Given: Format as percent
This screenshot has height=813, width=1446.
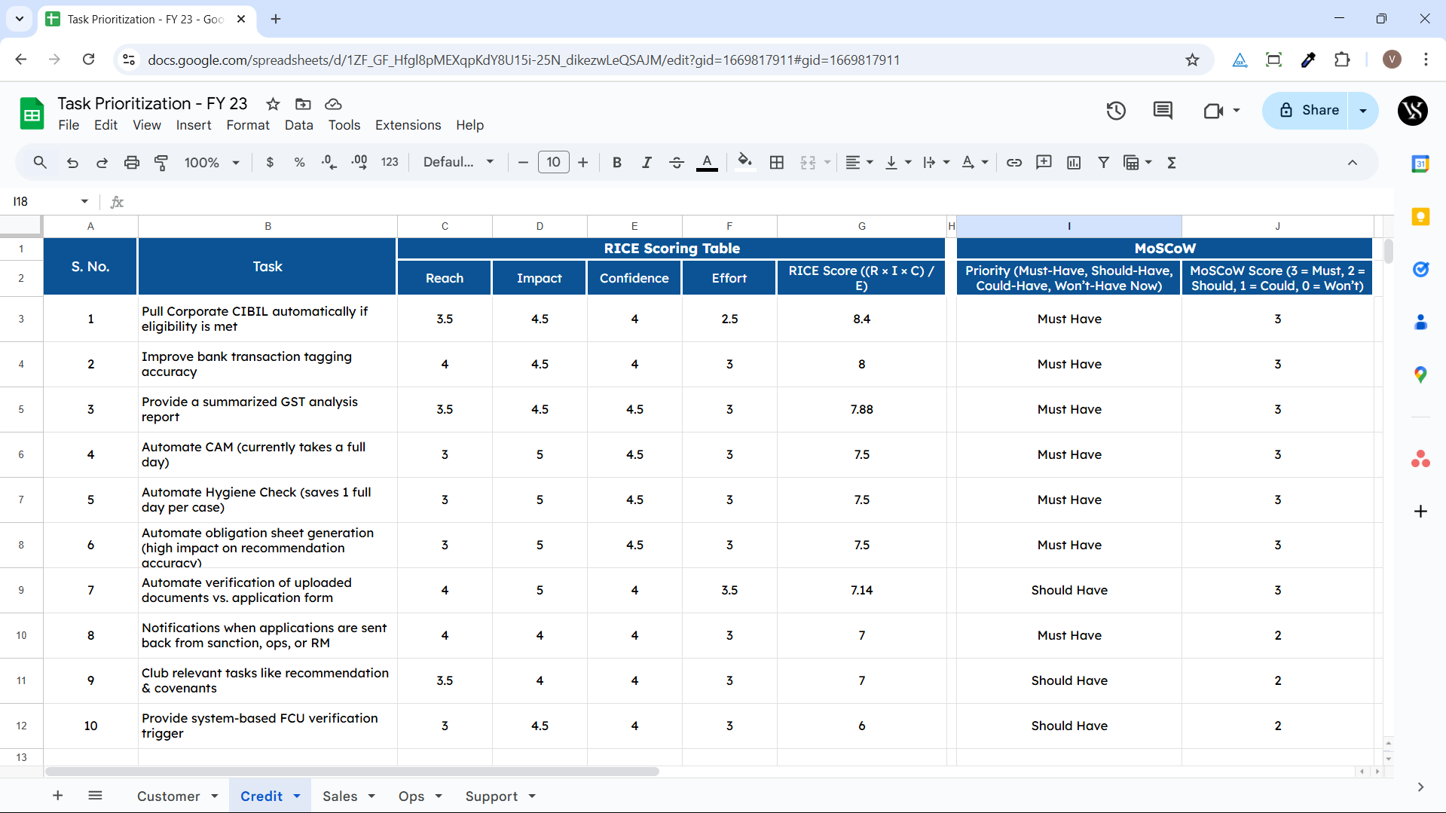Looking at the screenshot, I should click(299, 162).
